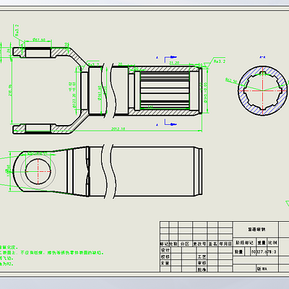
Task: Click the Ø47.50 bore dimension at the top of the yoke
Action: coord(39,40)
